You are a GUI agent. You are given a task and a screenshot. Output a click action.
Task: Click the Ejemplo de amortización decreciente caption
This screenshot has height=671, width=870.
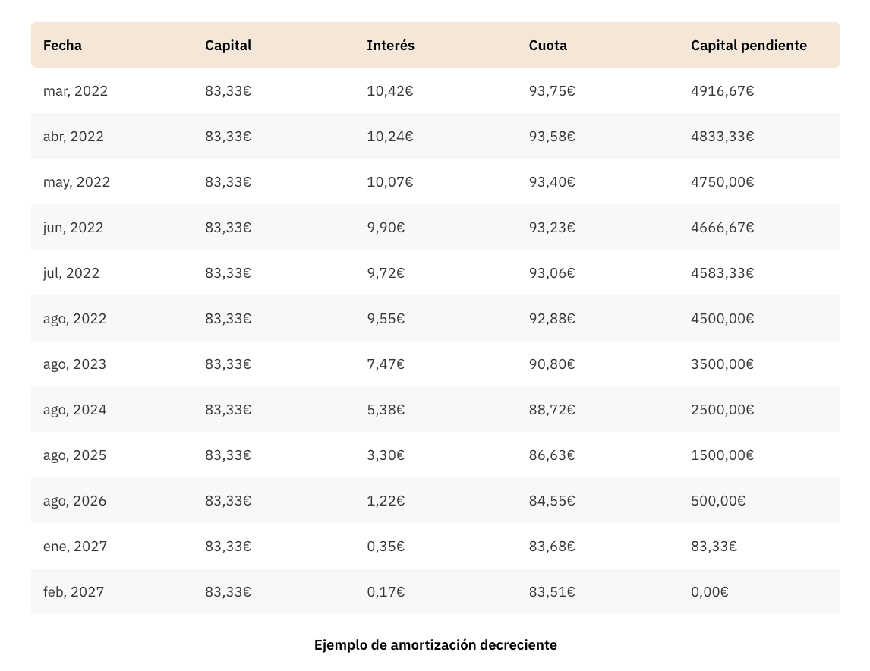point(435,645)
